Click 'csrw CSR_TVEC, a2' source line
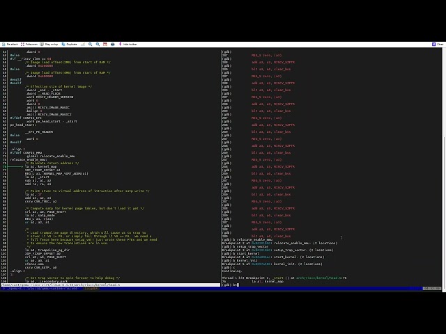 (x=40, y=201)
